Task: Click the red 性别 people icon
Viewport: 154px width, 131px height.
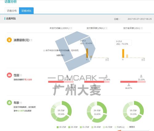Action: click(x=9, y=75)
